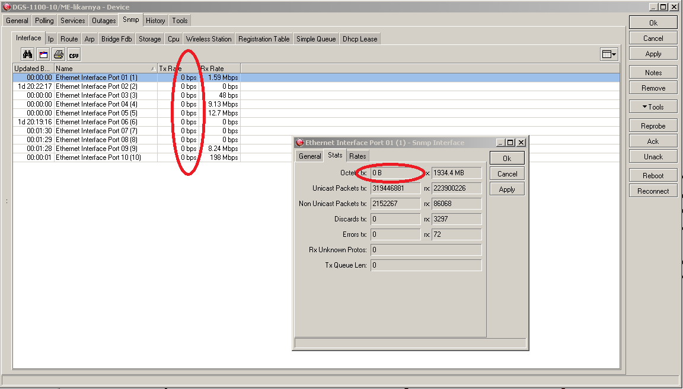This screenshot has height=389, width=683.
Task: Switch to the Bridge Fdb tab
Action: point(116,39)
